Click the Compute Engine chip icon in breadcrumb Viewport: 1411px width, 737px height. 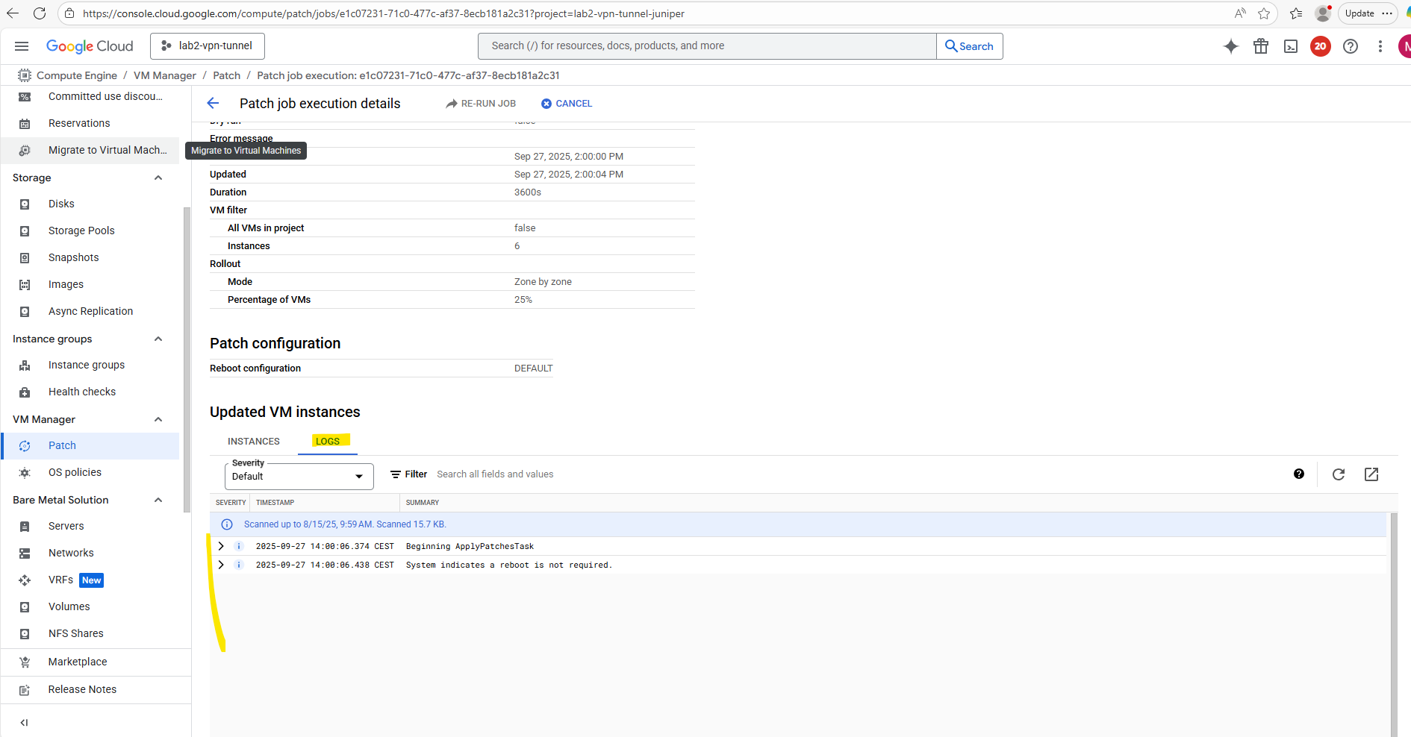coord(25,75)
